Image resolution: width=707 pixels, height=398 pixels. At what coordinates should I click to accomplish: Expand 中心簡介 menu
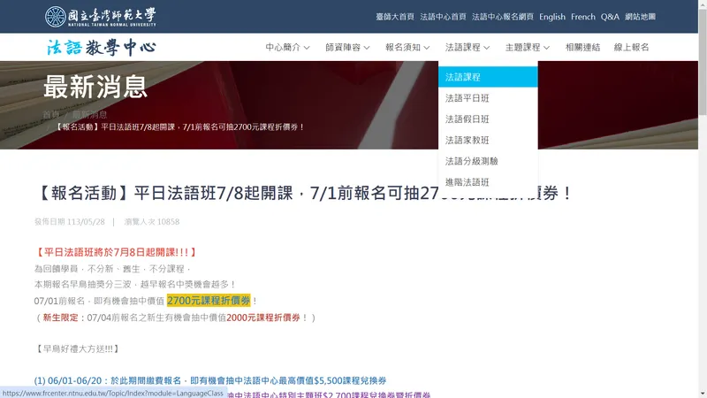click(287, 47)
